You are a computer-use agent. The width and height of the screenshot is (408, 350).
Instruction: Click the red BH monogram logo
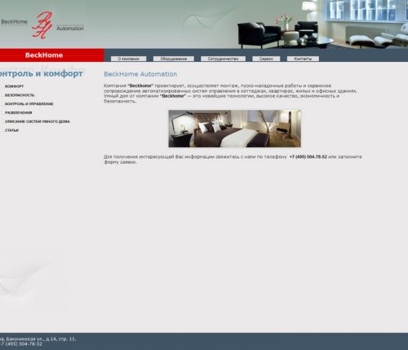point(42,25)
